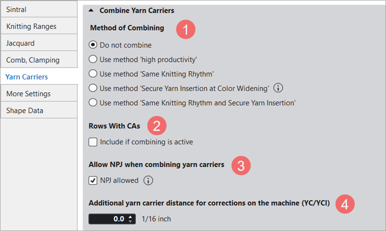Select 'Same Knitting Rhythm' method radio

click(93, 73)
